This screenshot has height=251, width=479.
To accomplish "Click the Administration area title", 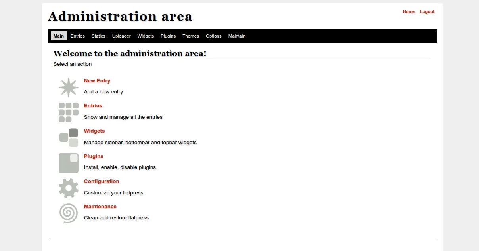I will coord(120,17).
